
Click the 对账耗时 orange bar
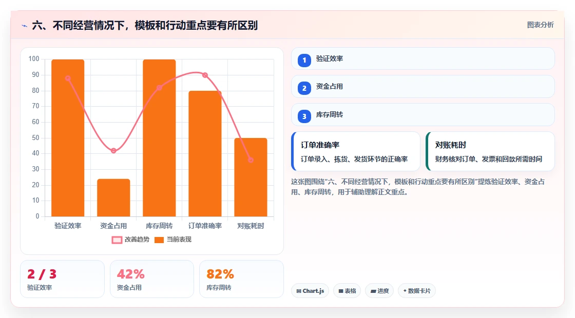[251, 177]
